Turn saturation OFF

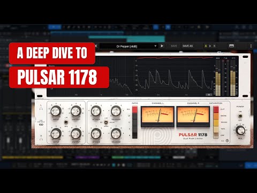point(216,135)
